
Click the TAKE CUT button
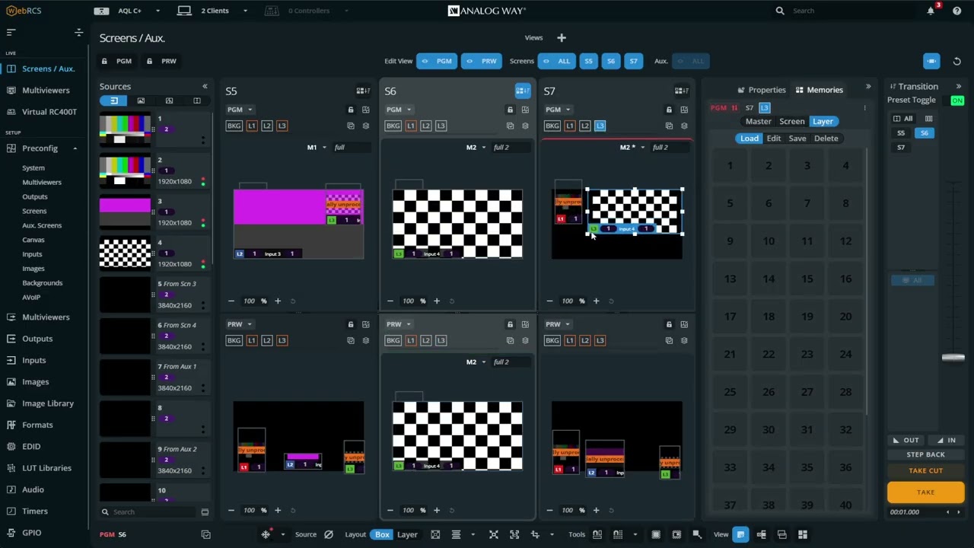pos(925,470)
